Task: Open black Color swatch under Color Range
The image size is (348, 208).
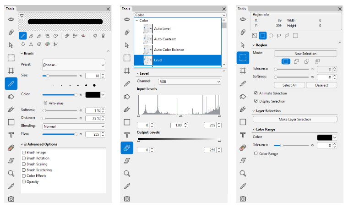Action: pyautogui.click(x=327, y=137)
